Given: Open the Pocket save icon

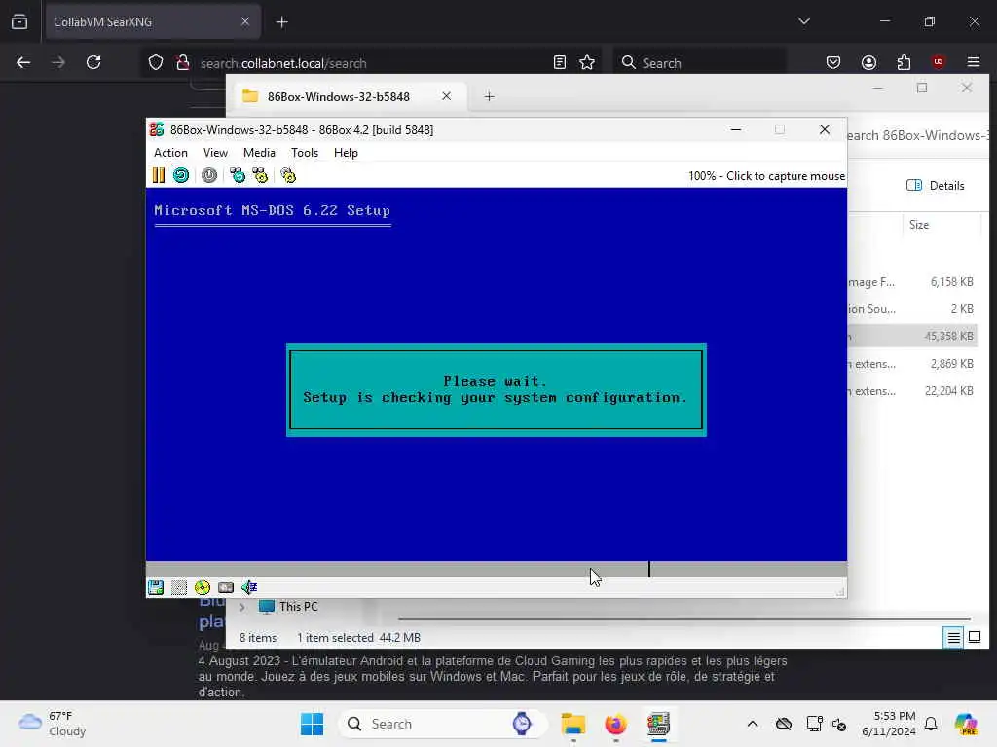Looking at the screenshot, I should pyautogui.click(x=833, y=62).
